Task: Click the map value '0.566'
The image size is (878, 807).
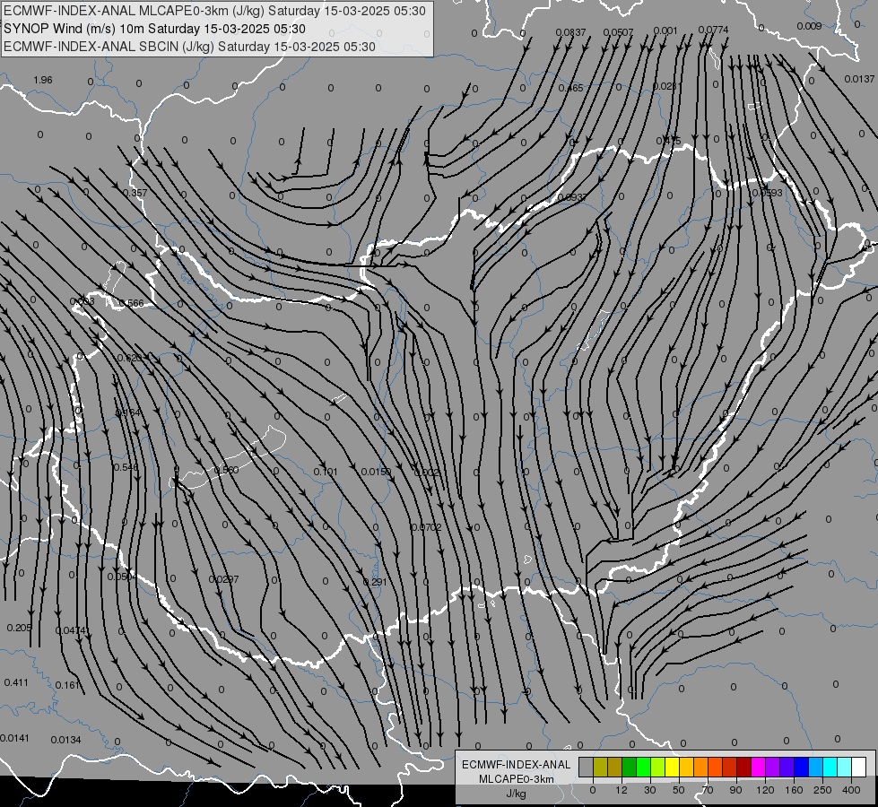Action: 132,303
